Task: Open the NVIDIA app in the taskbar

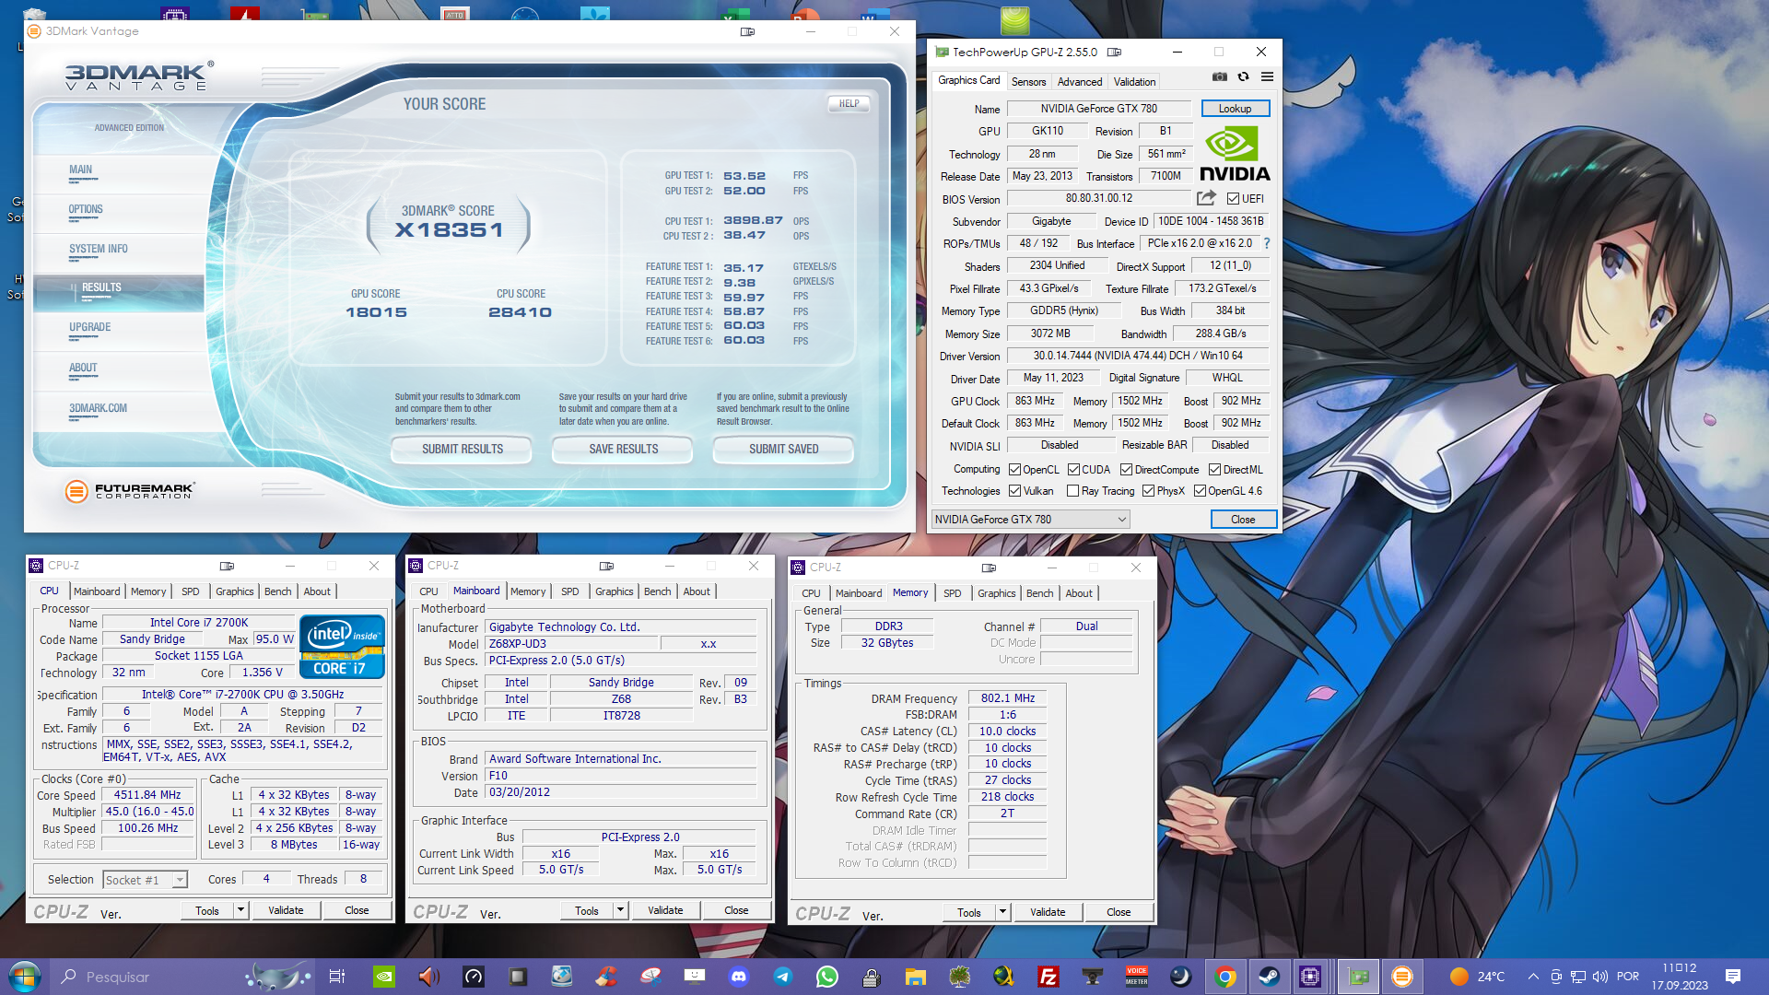Action: point(385,977)
